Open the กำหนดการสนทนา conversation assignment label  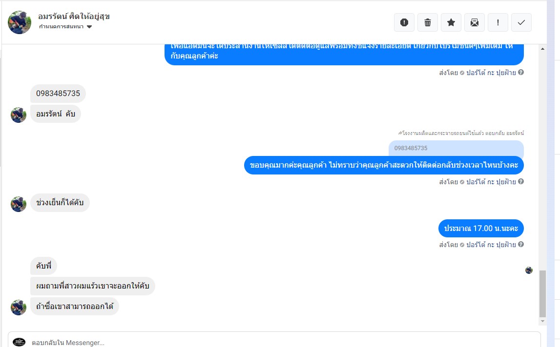tap(61, 27)
